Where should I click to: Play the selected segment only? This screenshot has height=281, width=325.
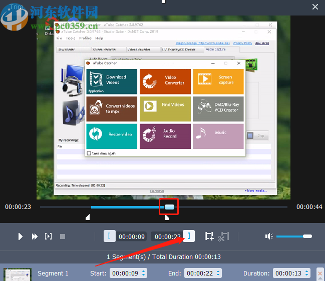[48, 236]
